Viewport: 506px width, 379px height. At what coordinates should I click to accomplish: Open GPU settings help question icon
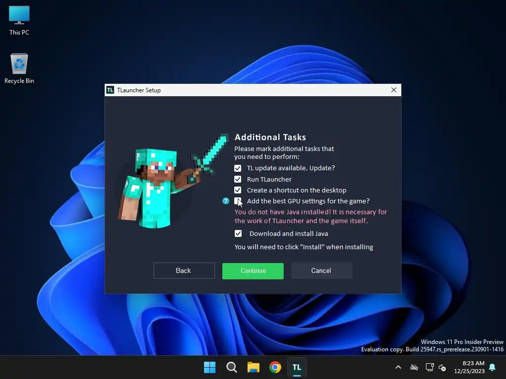225,201
